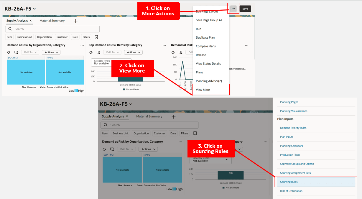The width and height of the screenshot is (362, 199).
Task: Click the Save button
Action: 245,9
